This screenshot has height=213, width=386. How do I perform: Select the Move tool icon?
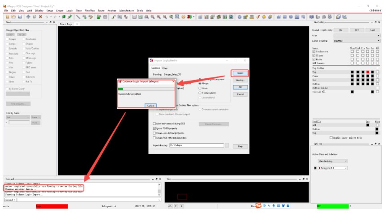point(28,17)
